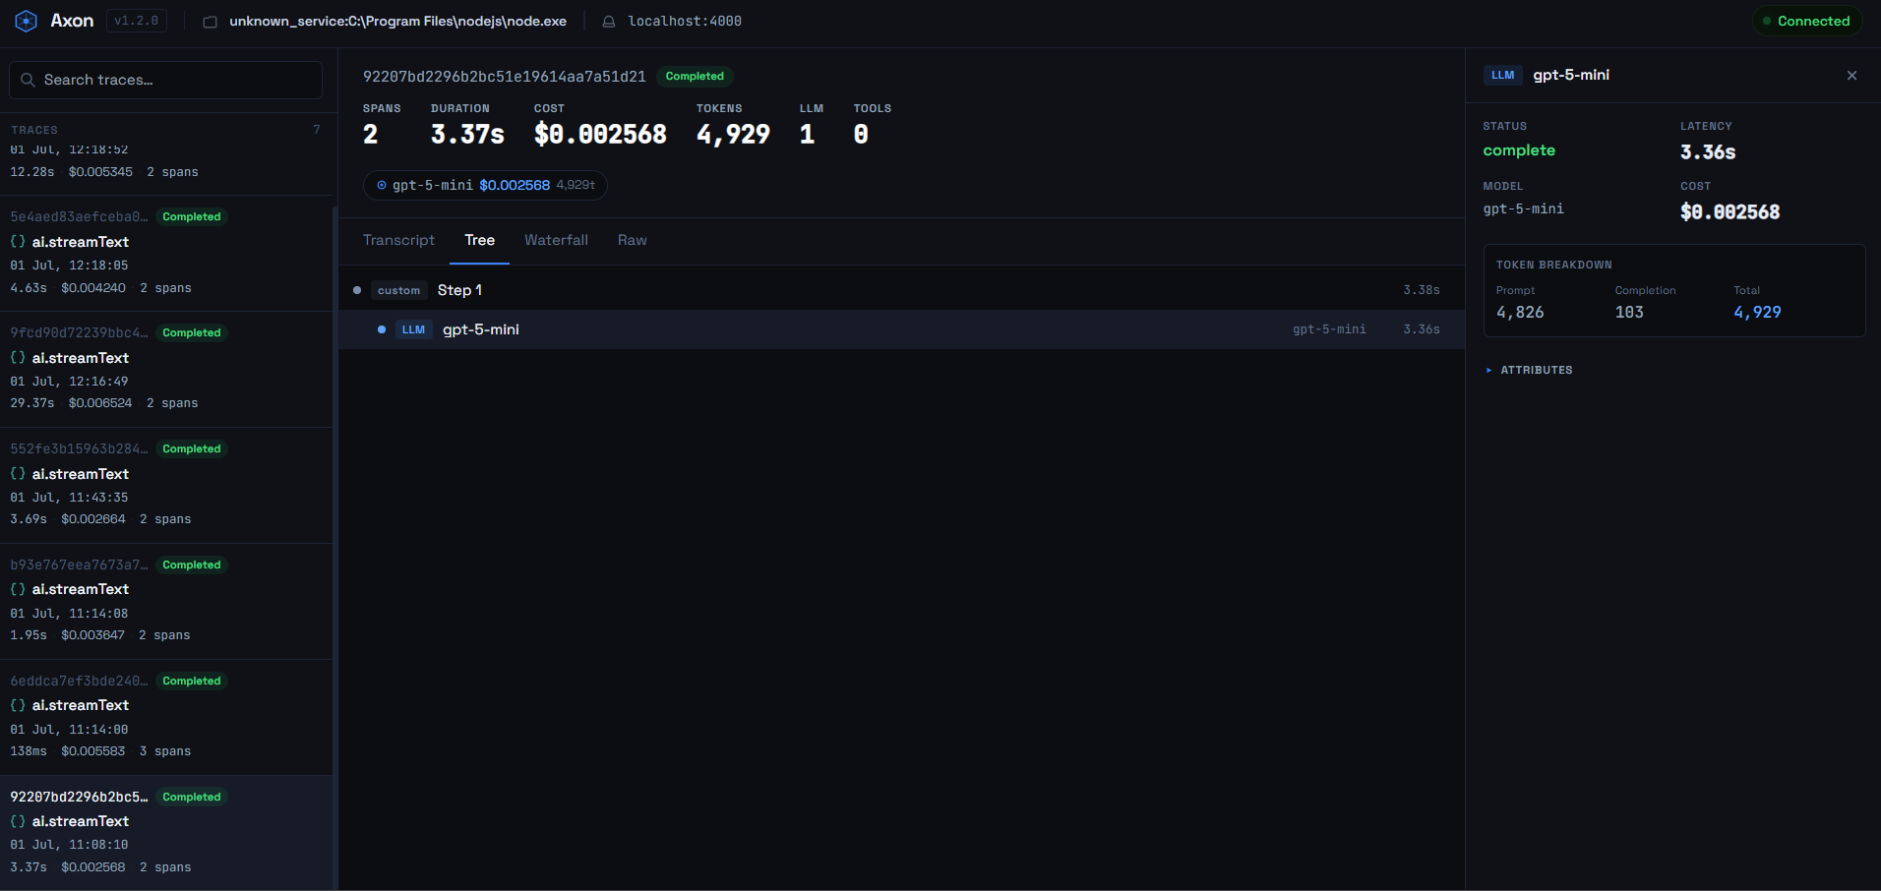This screenshot has height=891, width=1881.
Task: Click the 3.36s latency value in the detail panel
Action: [1708, 152]
